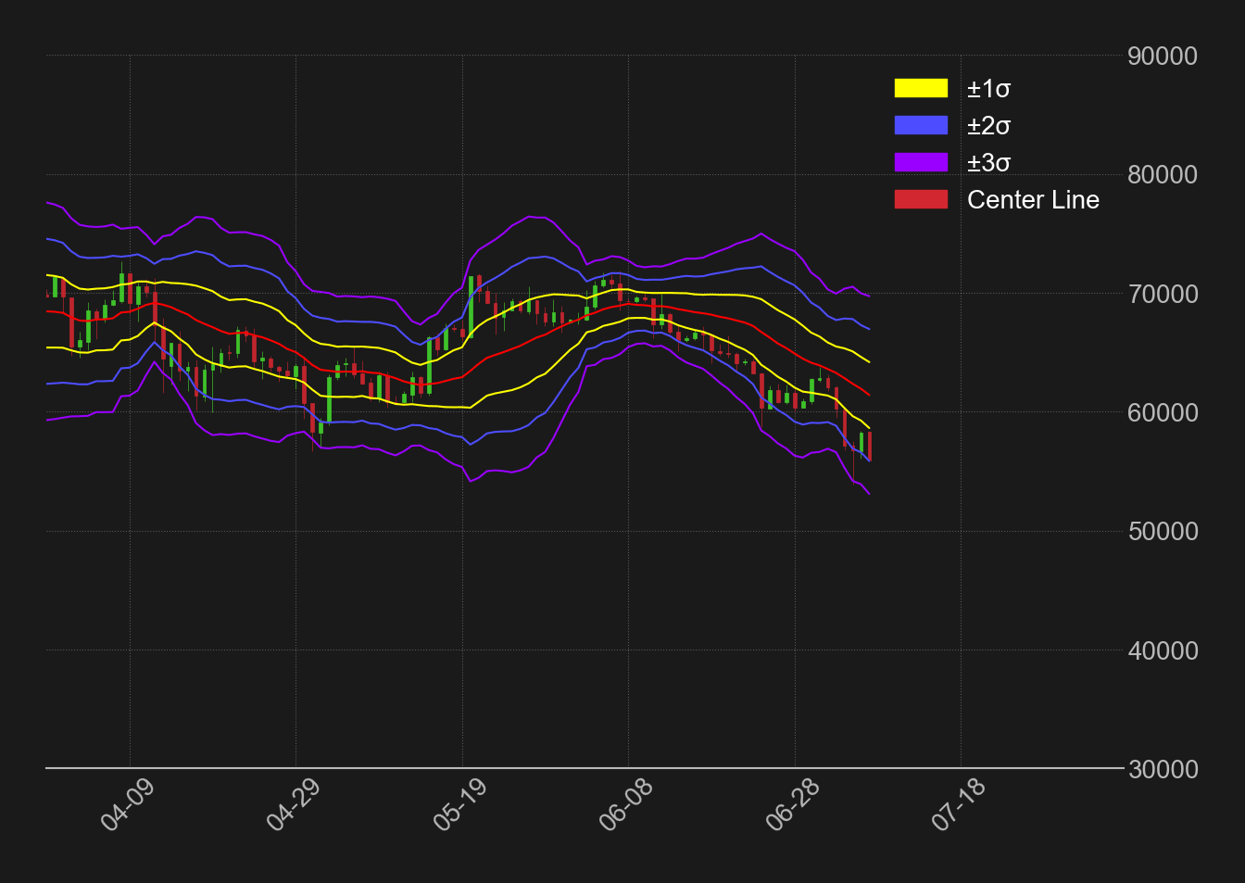This screenshot has height=883, width=1245.
Task: Click the 30000 y-axis tick label
Action: pos(1163,770)
